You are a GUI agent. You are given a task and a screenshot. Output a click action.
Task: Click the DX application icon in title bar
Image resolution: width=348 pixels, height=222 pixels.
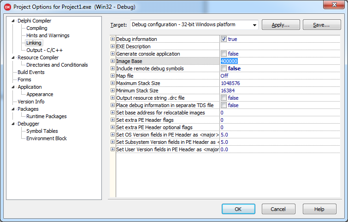(x=7, y=7)
